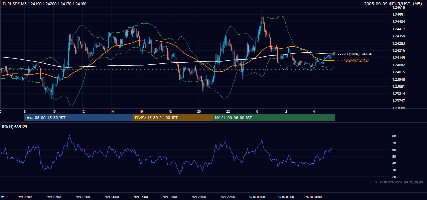Click the RSI 80 level label

[394, 136]
